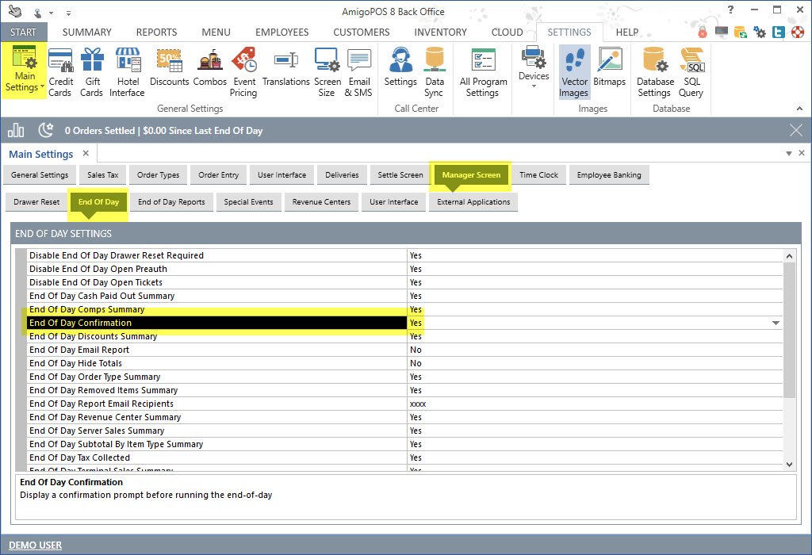Click the settings list vertical scrollbar
This screenshot has width=812, height=555.
tap(789, 329)
